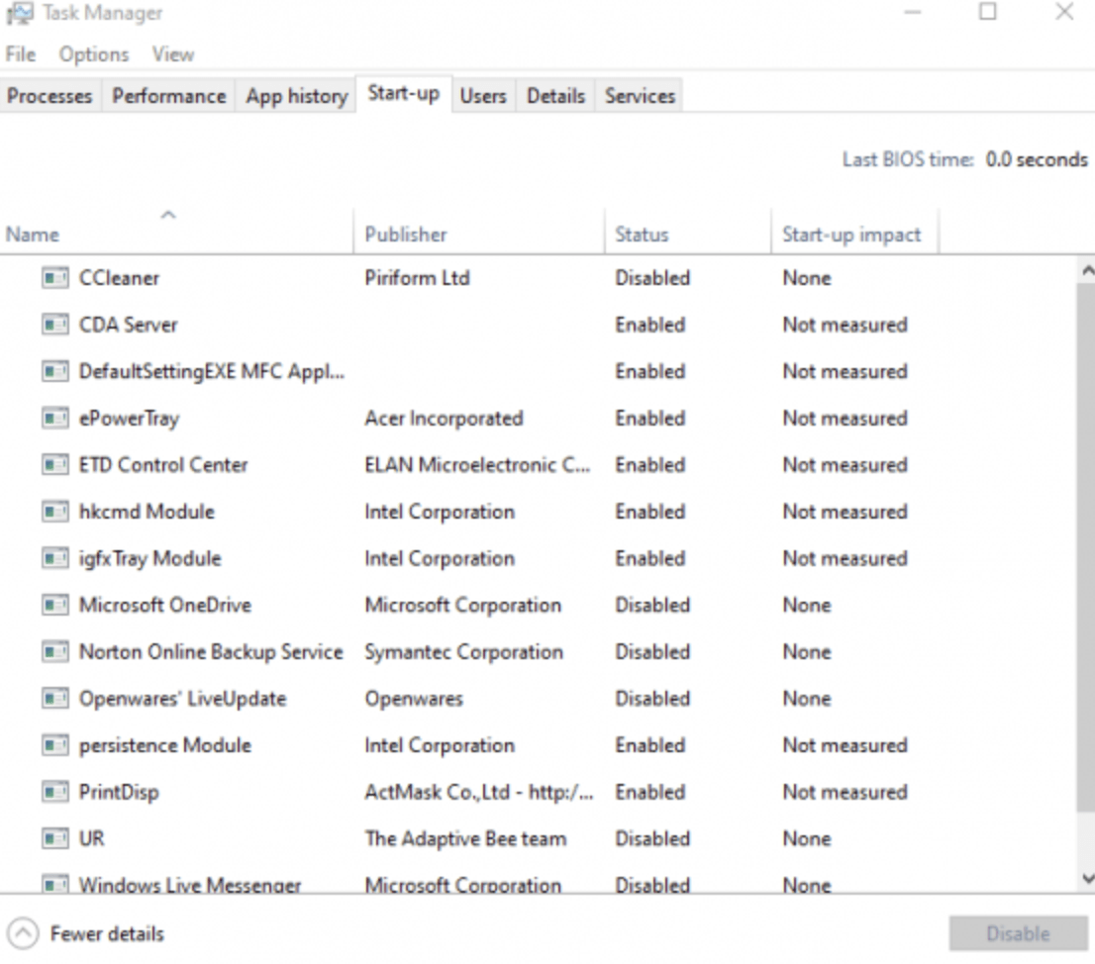Screen dimensions: 1095x964
Task: Collapse view with Fewer details chevron
Action: 22,933
